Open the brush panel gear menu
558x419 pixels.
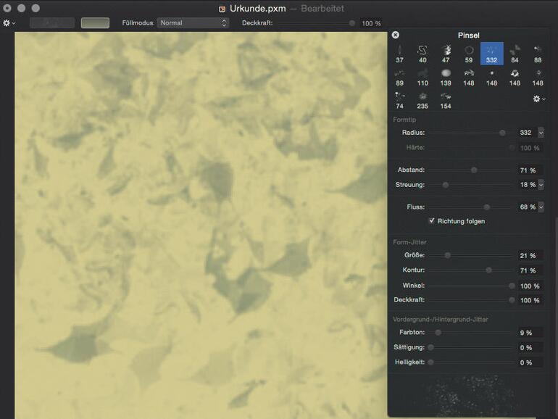click(538, 99)
